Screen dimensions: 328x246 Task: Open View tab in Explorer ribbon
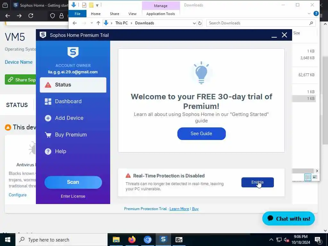click(x=132, y=14)
